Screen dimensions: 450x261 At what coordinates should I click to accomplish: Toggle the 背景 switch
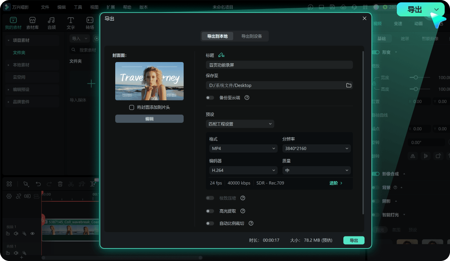375,188
